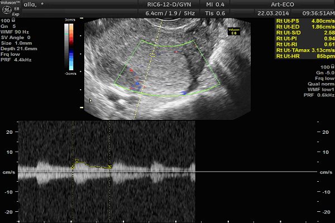This screenshot has height=223, width=335.
Task: Click the spectral Doppler baseline
Action: coord(167,172)
